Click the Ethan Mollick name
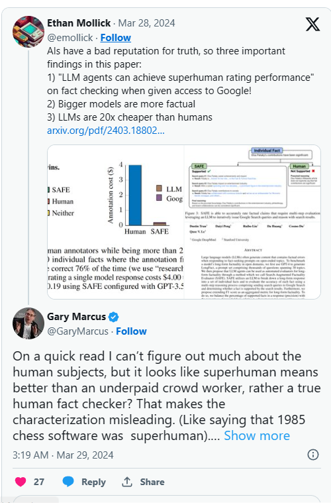The height and width of the screenshot is (503, 331). click(79, 23)
